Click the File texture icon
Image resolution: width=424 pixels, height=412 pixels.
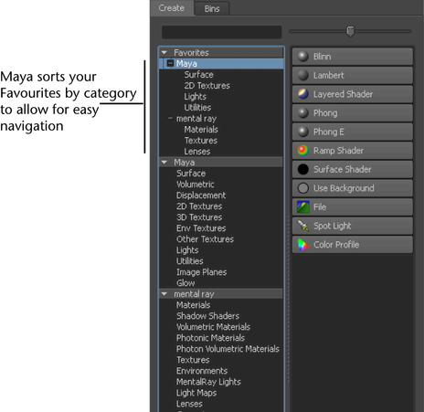pos(302,207)
